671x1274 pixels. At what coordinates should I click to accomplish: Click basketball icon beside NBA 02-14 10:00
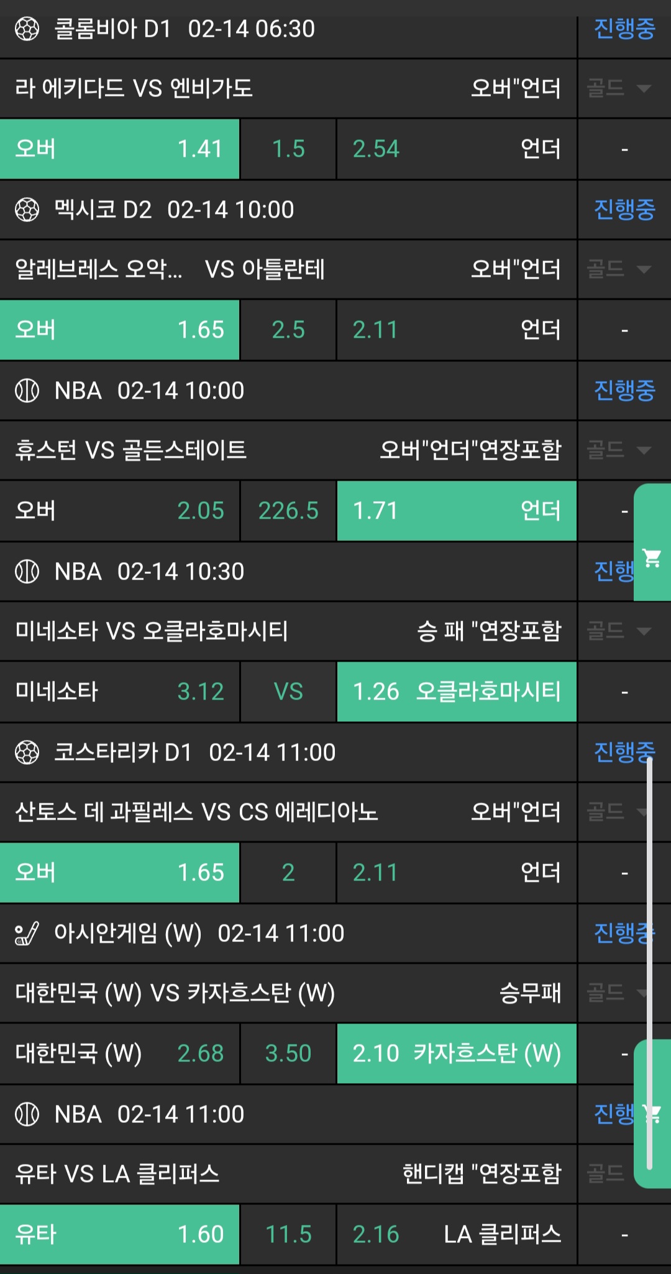[x=27, y=390]
